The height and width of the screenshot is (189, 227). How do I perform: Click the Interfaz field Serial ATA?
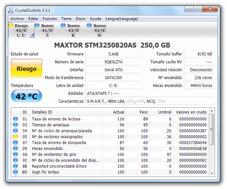[x=114, y=70]
